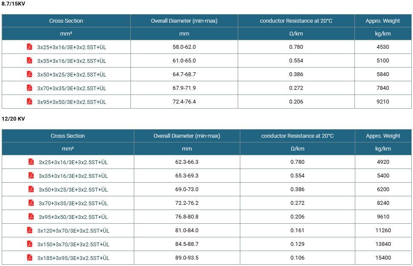Open 3x35+3x16/3E+3x2.5ST+ÜL link in 12/20 KV table
The image size is (413, 266).
73,176
